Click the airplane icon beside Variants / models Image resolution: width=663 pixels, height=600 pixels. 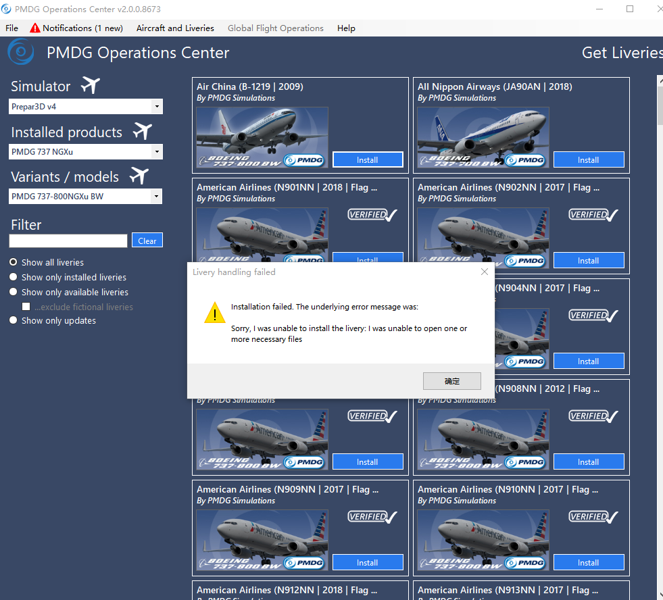pyautogui.click(x=139, y=176)
